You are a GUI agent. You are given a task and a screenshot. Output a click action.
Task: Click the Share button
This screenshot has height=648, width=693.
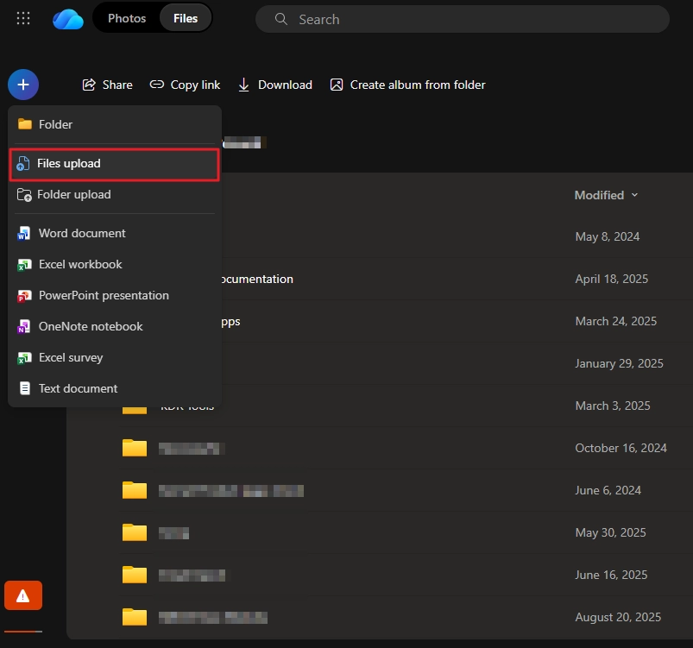pos(107,85)
